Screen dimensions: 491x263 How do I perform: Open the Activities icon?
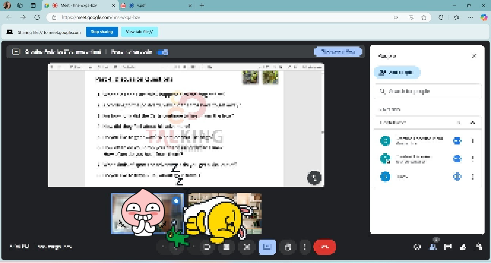[x=464, y=247]
